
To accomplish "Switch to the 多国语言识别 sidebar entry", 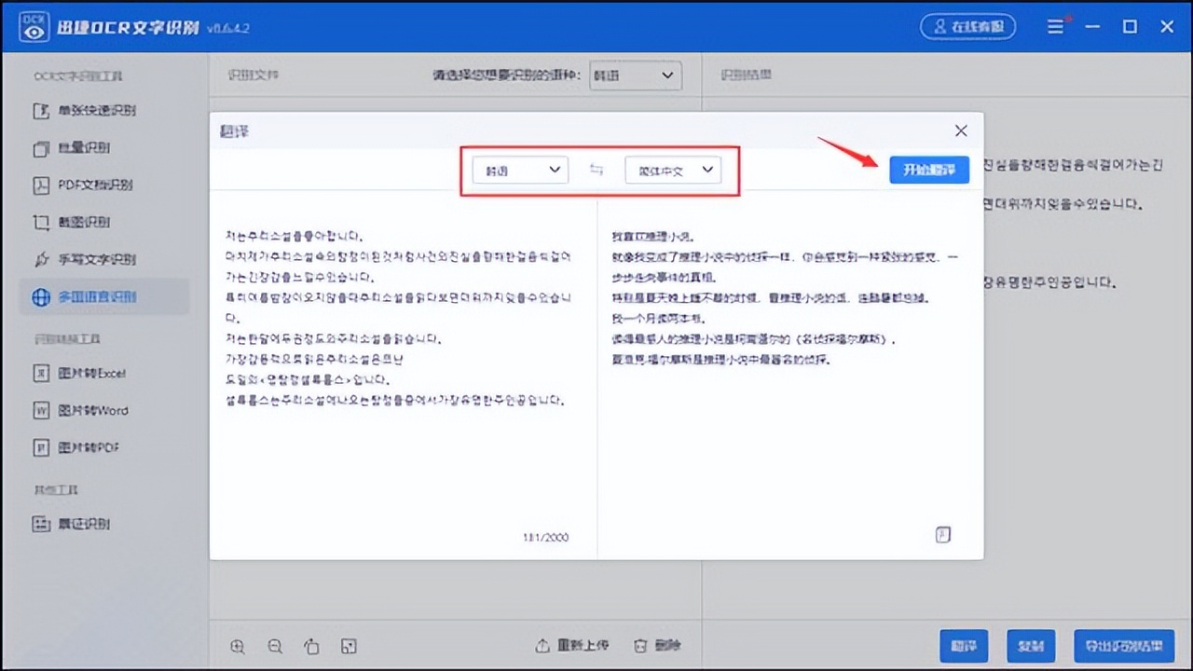I will click(x=97, y=296).
